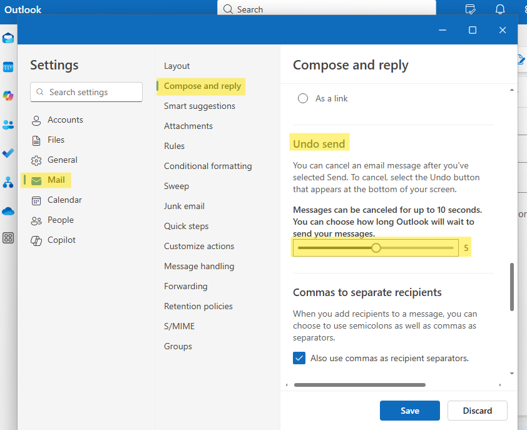This screenshot has width=527, height=430.
Task: Click the slider value '5'
Action: 466,248
